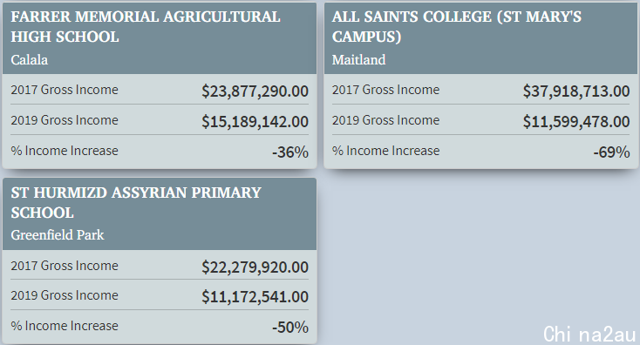This screenshot has width=640, height=345.
Task: Click the -36% income increase figure
Action: tap(290, 152)
